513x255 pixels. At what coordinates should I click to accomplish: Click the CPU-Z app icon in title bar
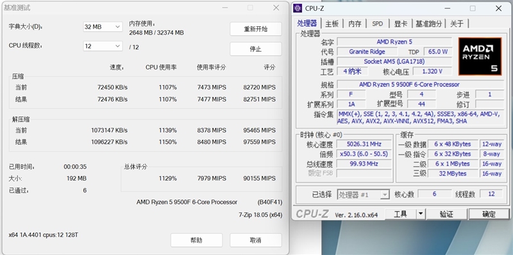(x=298, y=8)
